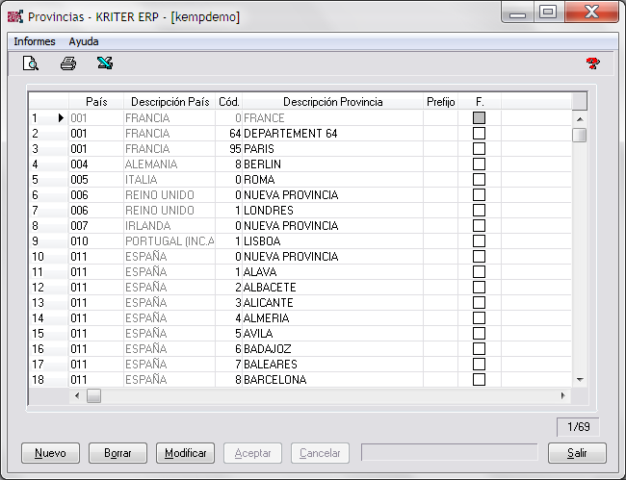Click the KRITER app icon in title bar

[14, 16]
